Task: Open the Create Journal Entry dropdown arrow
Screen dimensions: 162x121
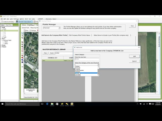Action: click(x=15, y=22)
